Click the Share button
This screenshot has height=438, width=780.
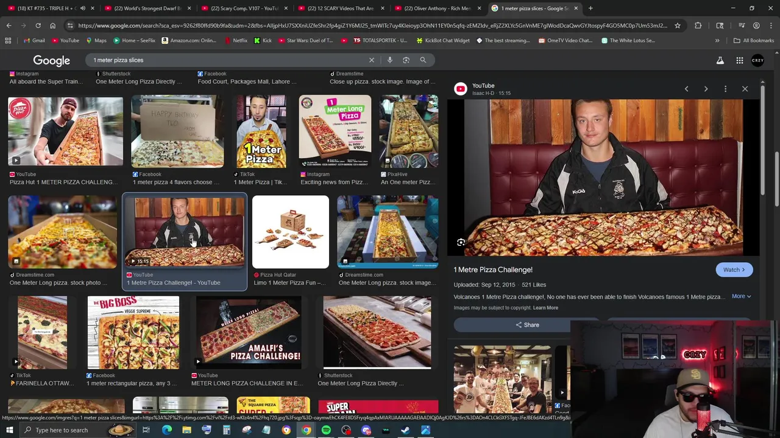tap(526, 325)
